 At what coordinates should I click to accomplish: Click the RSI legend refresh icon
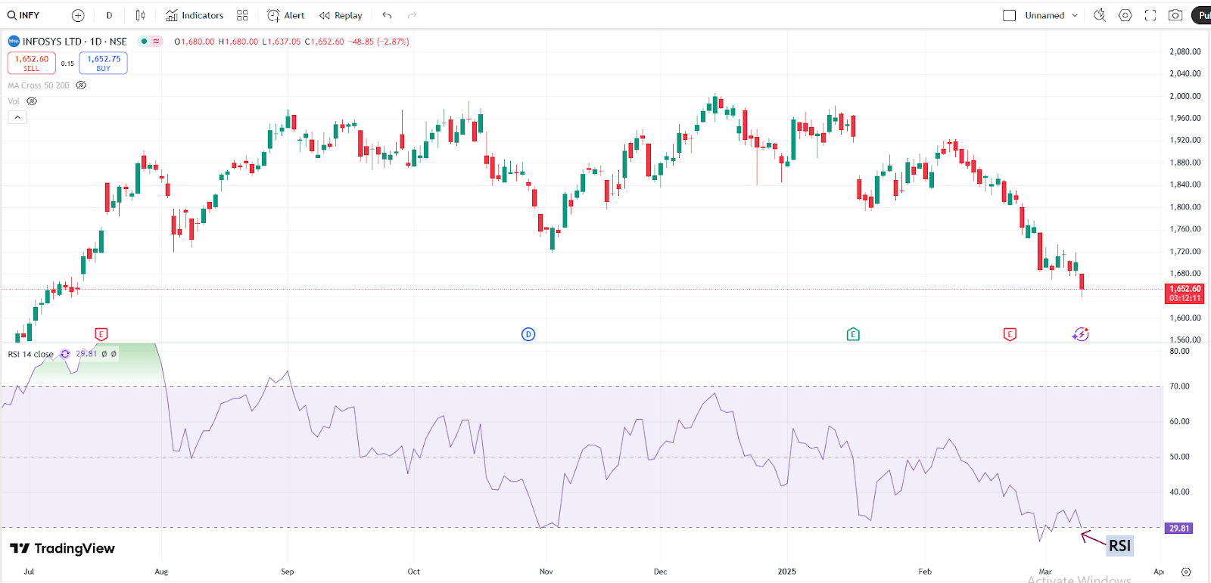pyautogui.click(x=65, y=354)
